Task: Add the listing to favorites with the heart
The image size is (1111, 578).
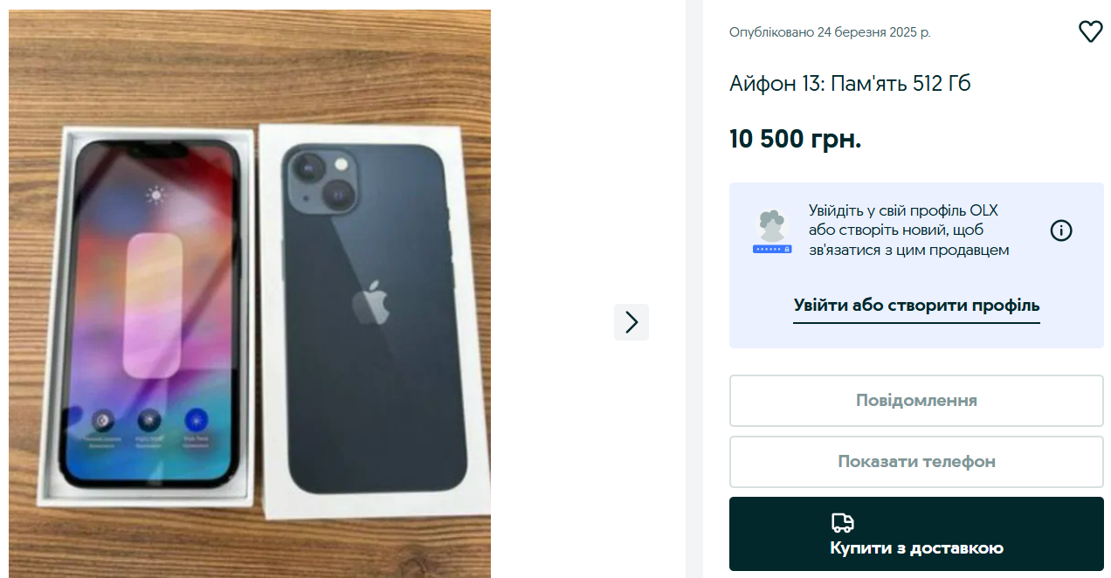Action: click(1090, 32)
